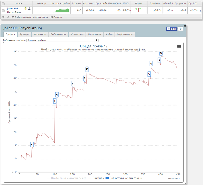This screenshot has height=185, width=203.
Task: Switch to the 'Турниры' tab
Action: pyautogui.click(x=25, y=34)
